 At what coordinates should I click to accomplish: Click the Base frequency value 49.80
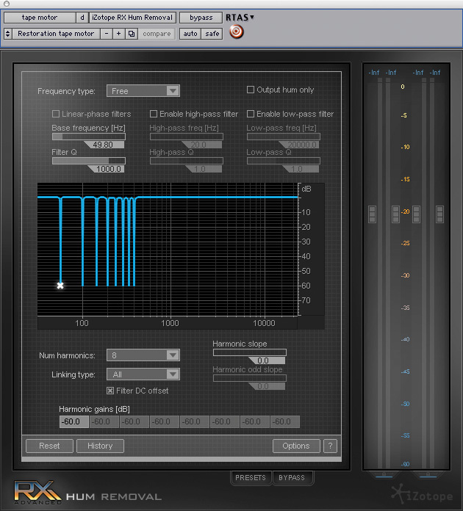pos(104,145)
